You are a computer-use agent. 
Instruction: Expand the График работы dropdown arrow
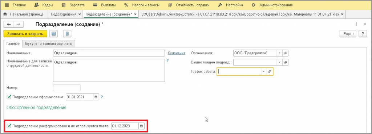click(x=264, y=71)
